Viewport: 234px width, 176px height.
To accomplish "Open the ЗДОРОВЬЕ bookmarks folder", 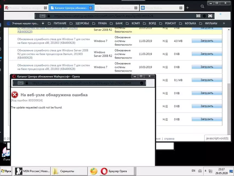I will point(79,23).
